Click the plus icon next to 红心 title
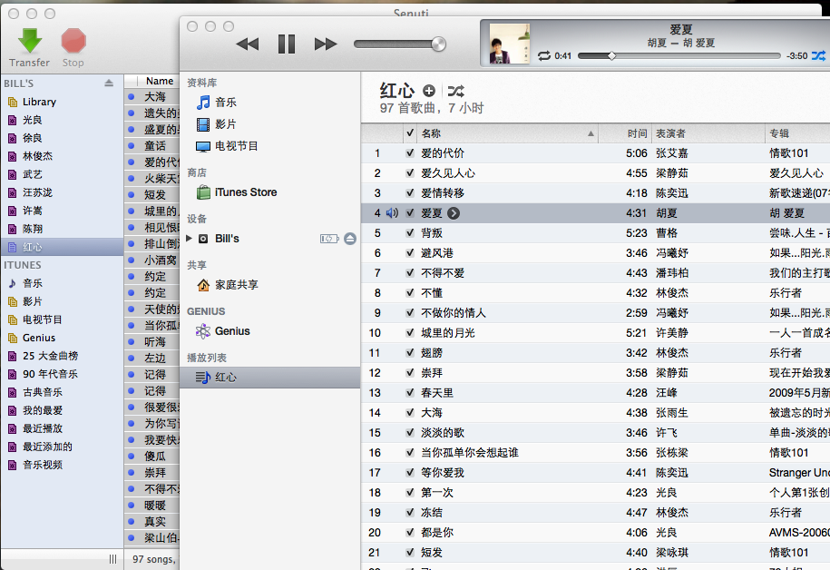This screenshot has height=570, width=830. coord(429,91)
